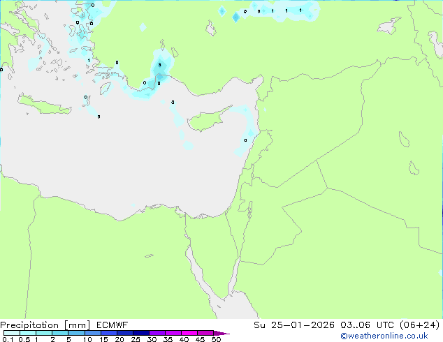The height and width of the screenshot is (342, 443).
Task: Click the "03..06 UTC" time range
Action: [x=367, y=325]
